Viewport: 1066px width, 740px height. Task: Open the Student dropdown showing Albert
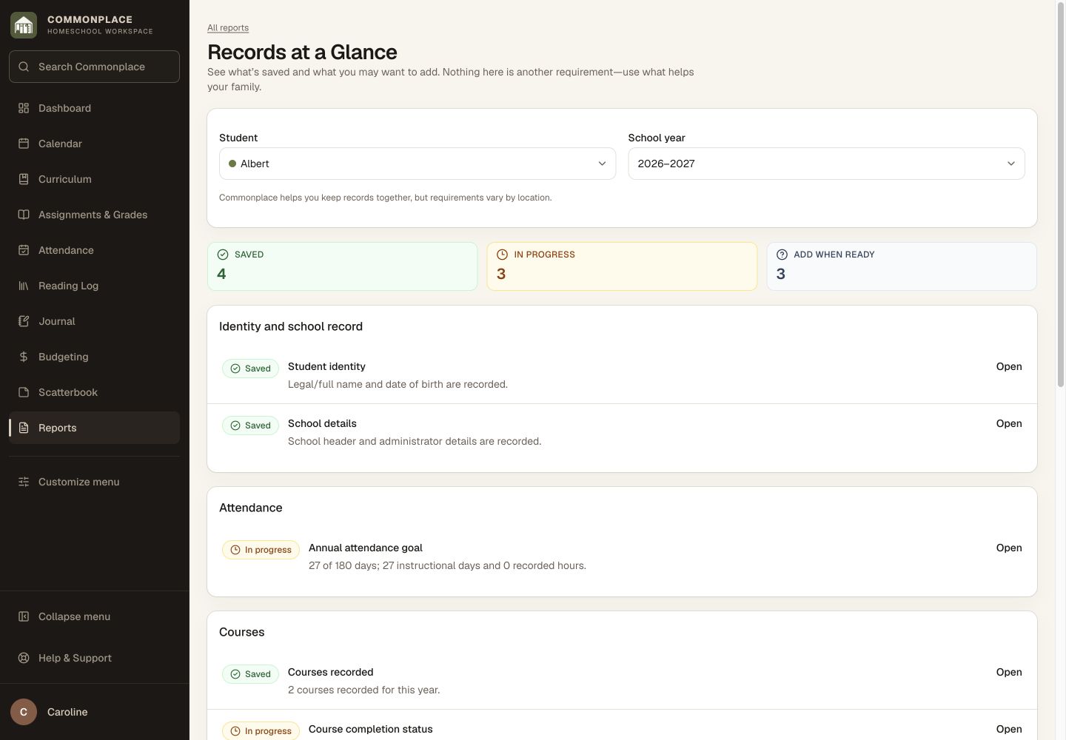click(418, 164)
